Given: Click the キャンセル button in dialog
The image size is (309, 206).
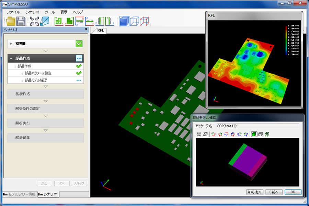Looking at the screenshot, I should [x=254, y=192].
